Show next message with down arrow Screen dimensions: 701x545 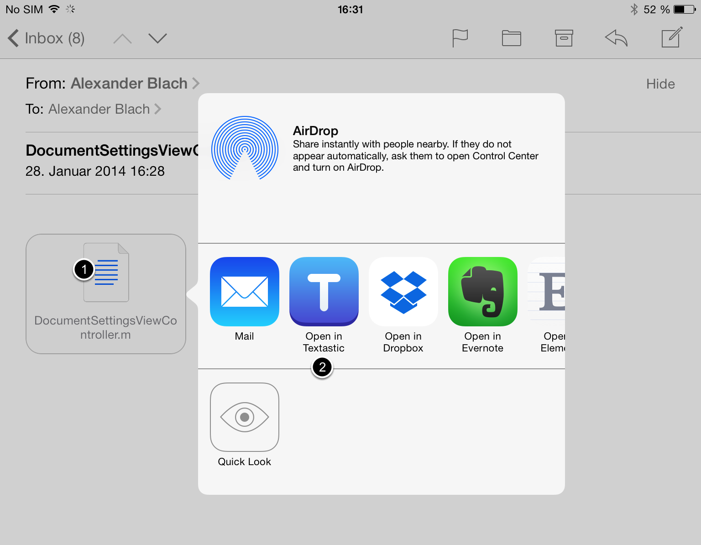157,38
